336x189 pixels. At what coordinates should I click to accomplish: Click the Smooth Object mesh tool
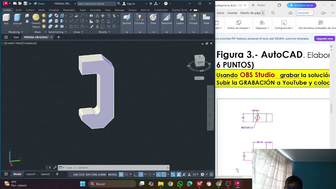point(36,21)
